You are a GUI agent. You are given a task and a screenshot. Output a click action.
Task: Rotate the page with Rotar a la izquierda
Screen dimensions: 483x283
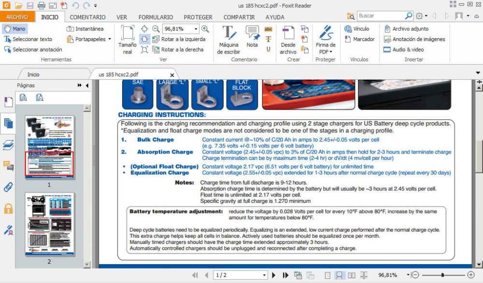(x=179, y=39)
